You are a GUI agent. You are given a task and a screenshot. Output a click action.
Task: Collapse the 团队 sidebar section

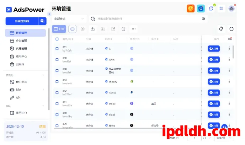(43, 106)
